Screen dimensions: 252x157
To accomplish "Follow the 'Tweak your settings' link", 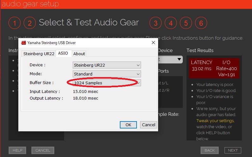I will [x=215, y=121].
